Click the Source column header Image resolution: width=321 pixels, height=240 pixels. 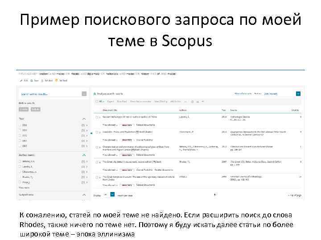pyautogui.click(x=234, y=110)
